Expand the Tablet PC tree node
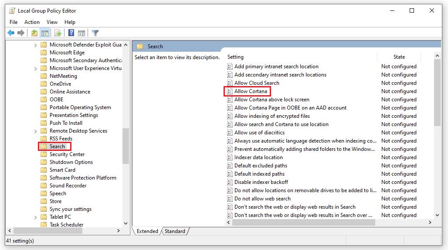The image size is (448, 250). tap(36, 217)
